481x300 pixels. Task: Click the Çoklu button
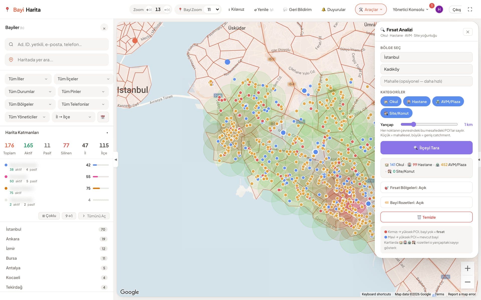[49, 216]
